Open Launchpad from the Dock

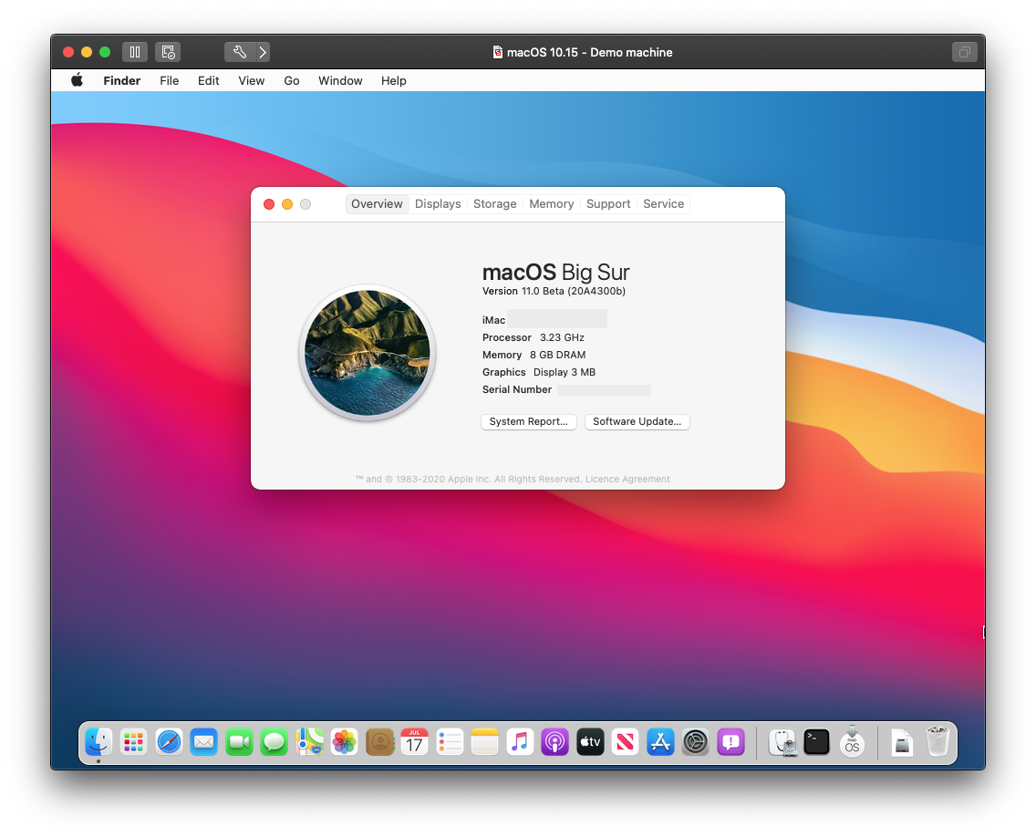pos(133,742)
